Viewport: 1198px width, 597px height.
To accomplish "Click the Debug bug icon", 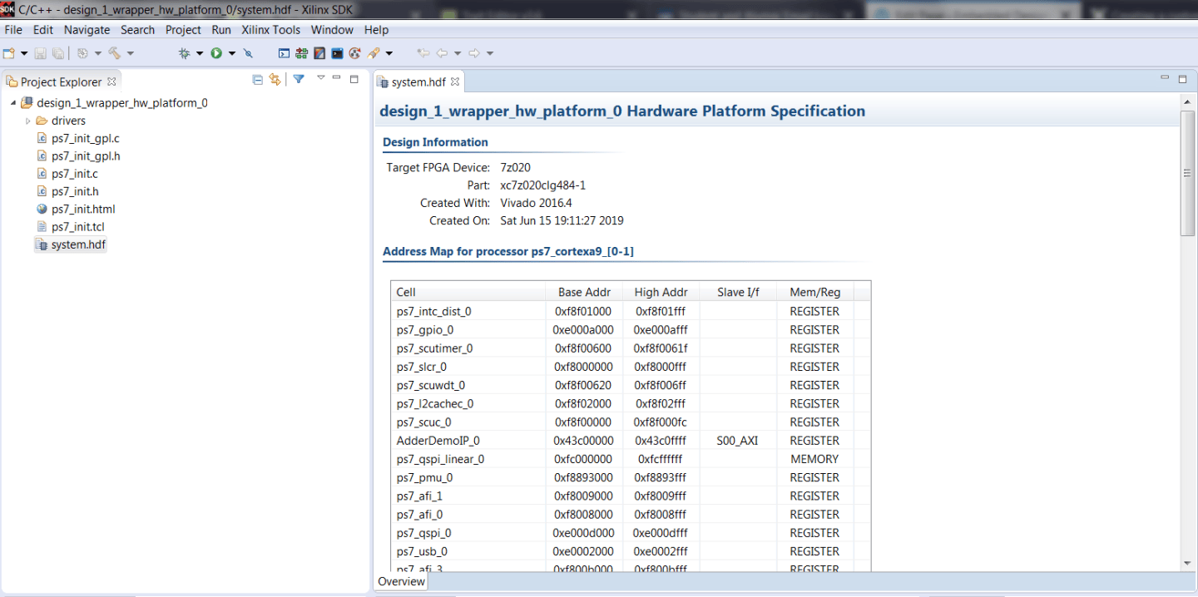I will [184, 53].
